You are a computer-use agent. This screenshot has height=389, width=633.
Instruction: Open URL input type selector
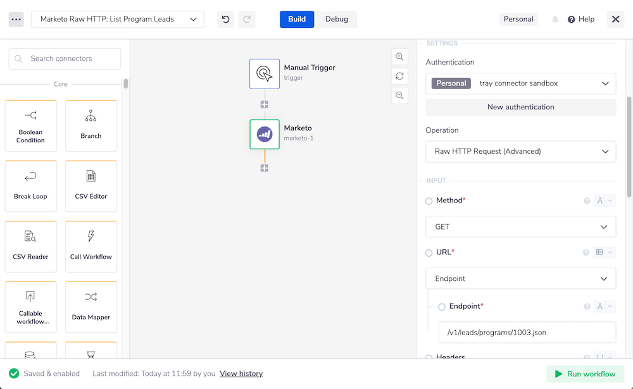point(604,252)
